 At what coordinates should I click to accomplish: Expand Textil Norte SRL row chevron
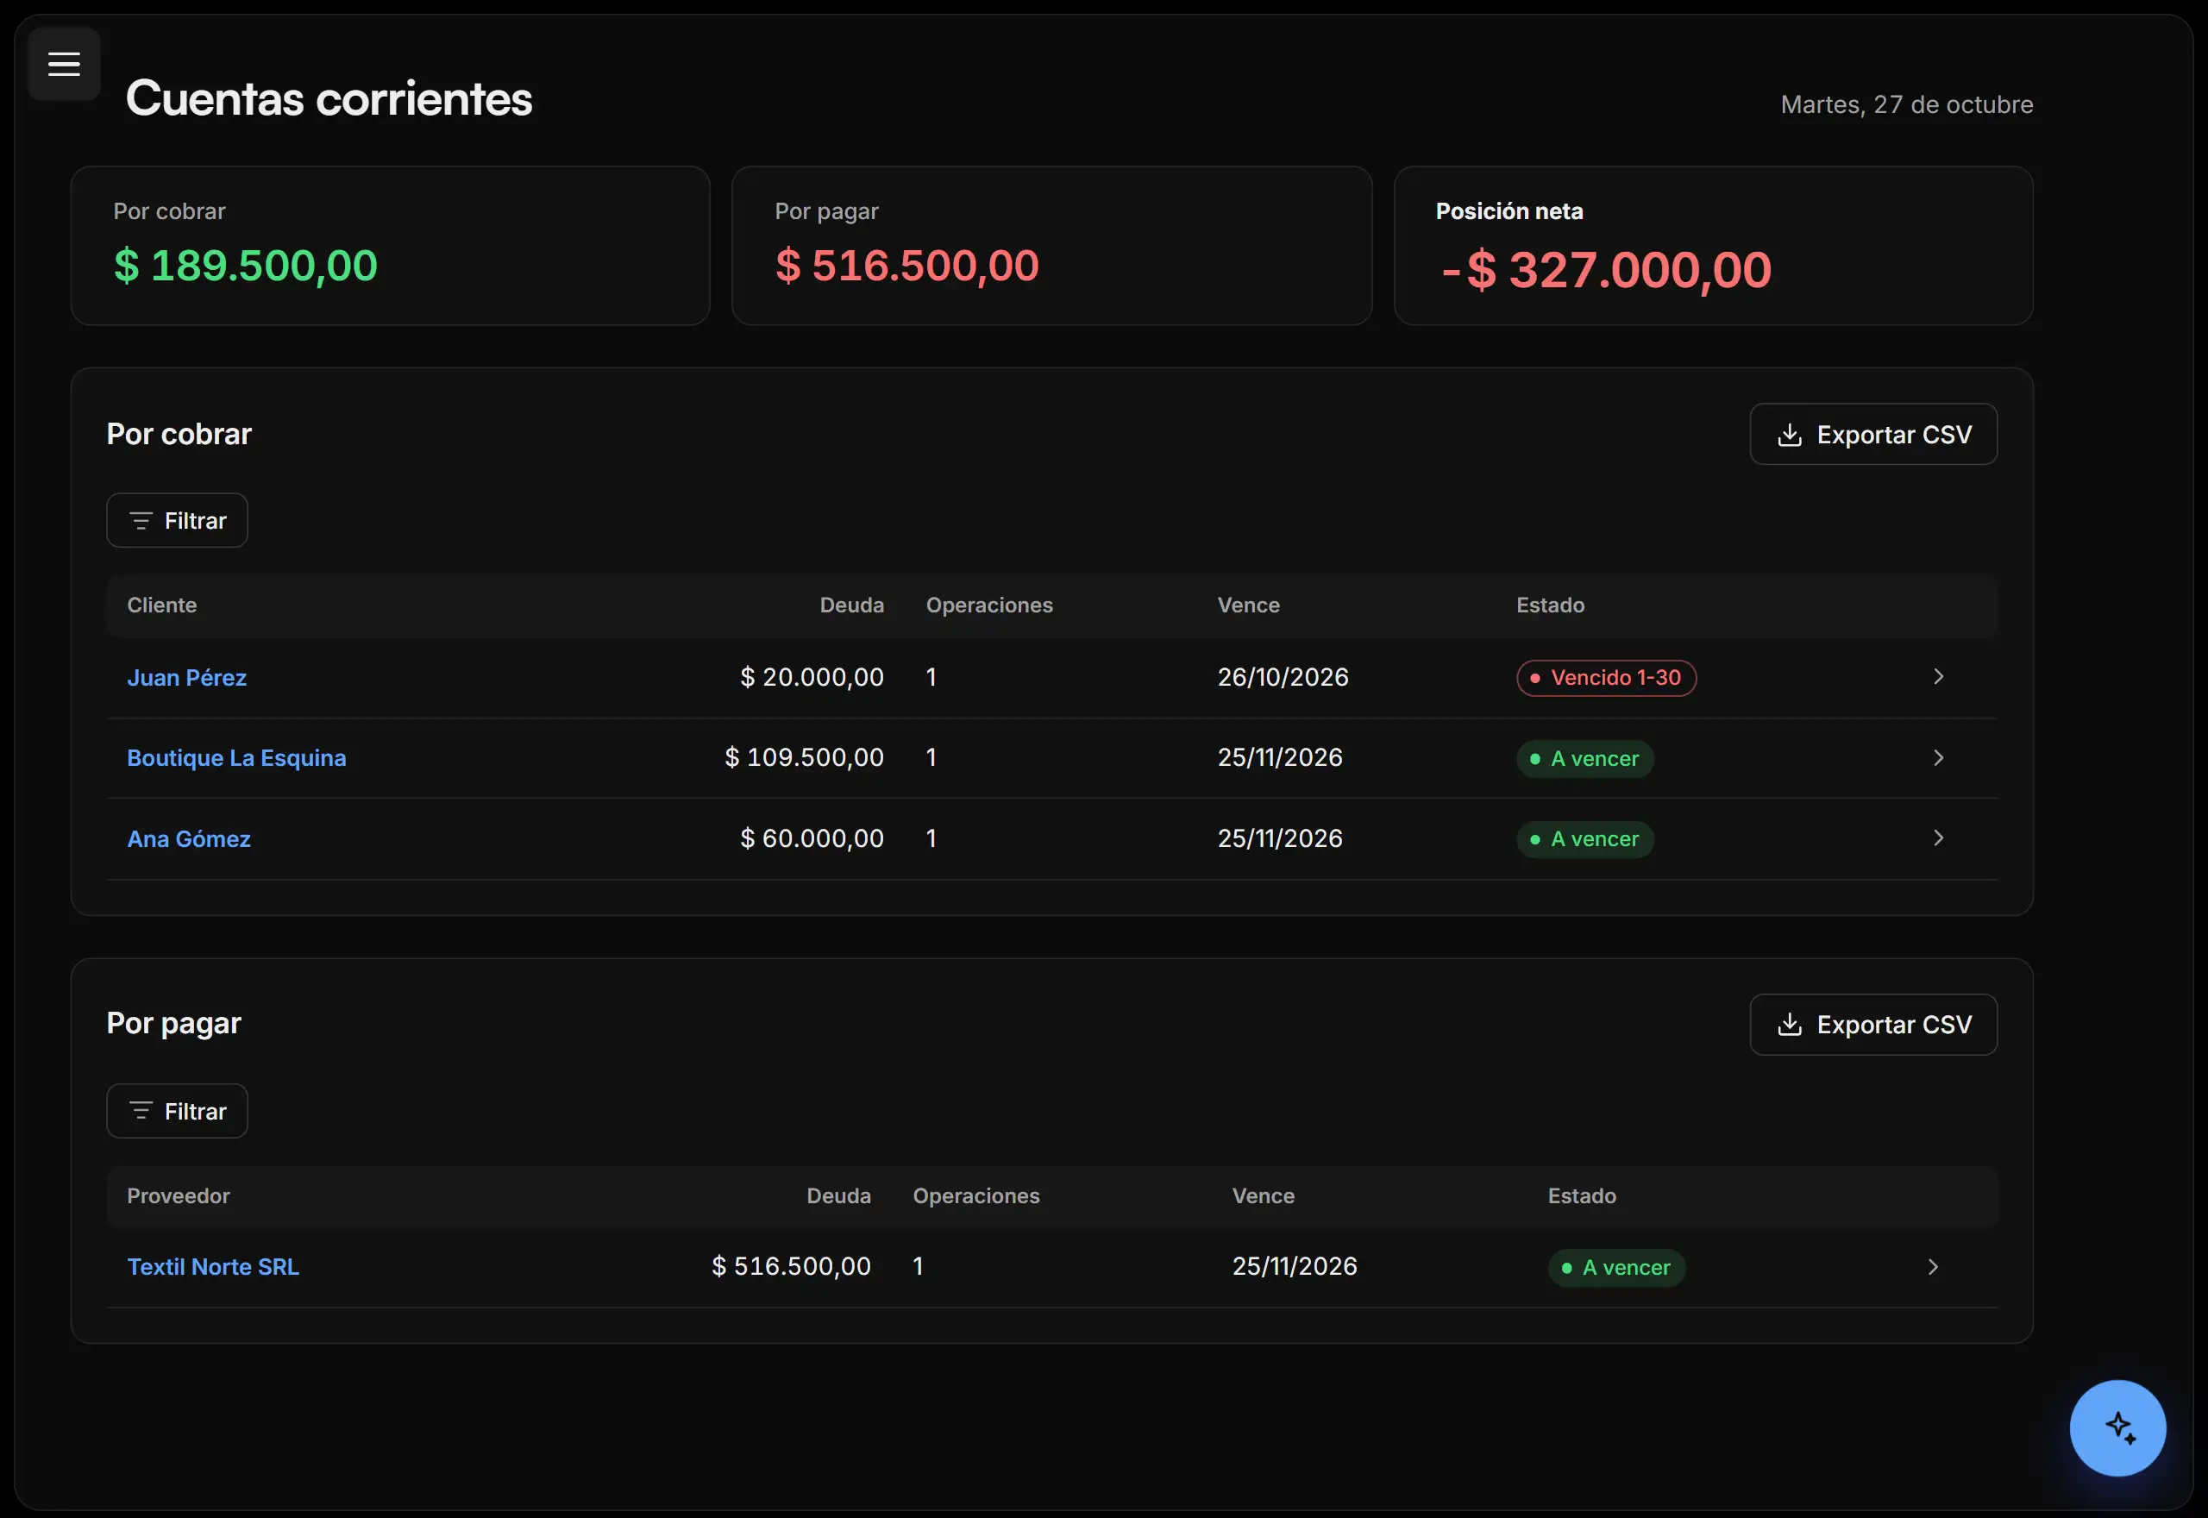point(1932,1267)
